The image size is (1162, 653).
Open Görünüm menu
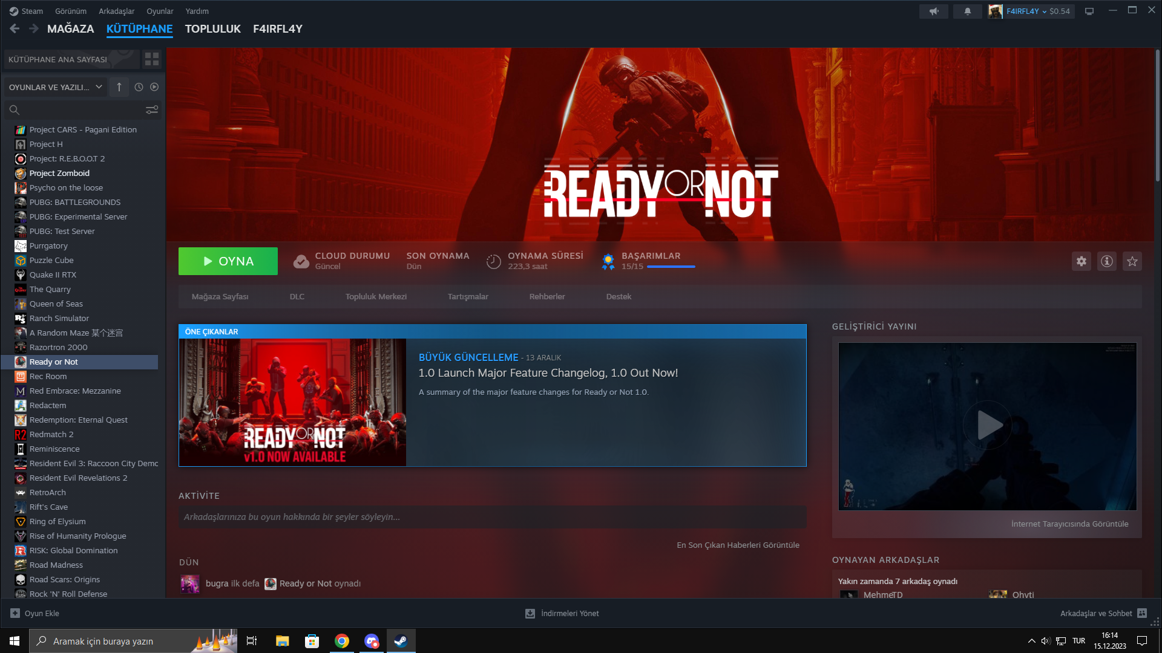(70, 11)
